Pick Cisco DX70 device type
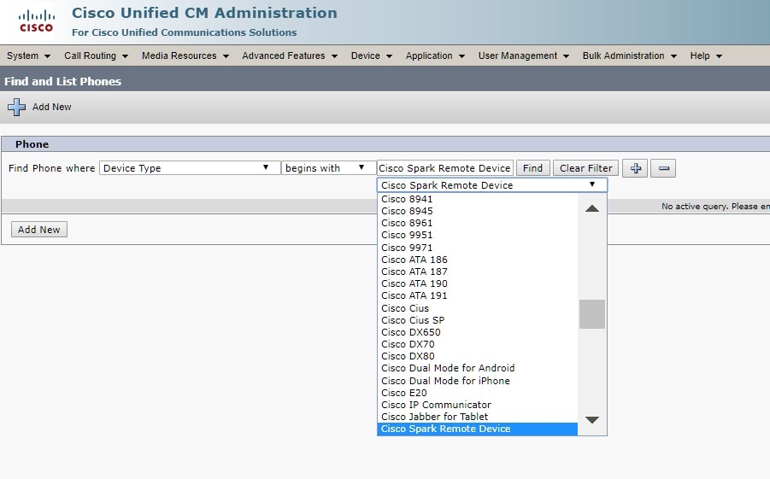 (478, 344)
